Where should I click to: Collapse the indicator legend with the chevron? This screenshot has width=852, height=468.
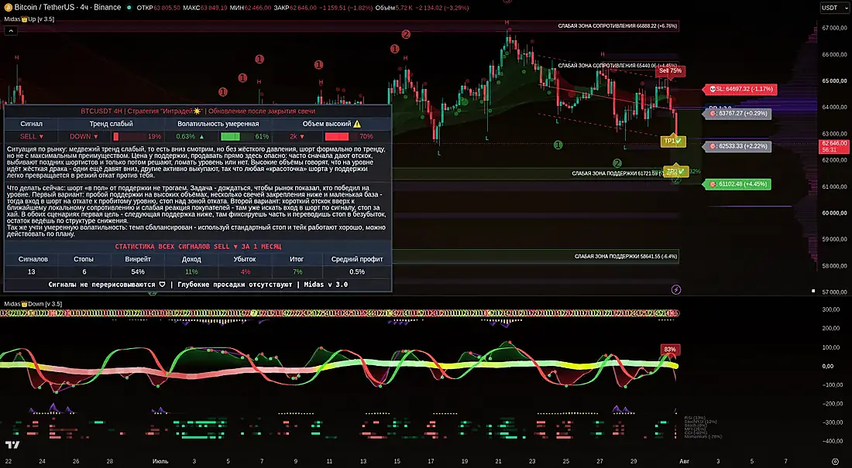point(11,31)
